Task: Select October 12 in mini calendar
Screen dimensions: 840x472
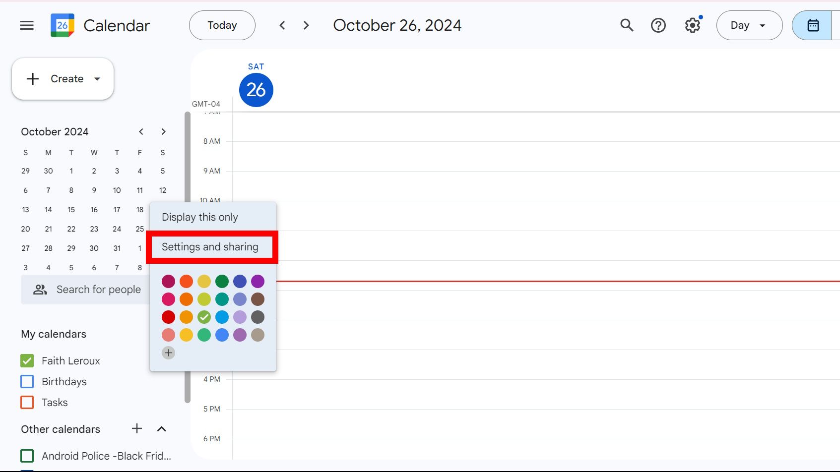Action: [x=162, y=190]
